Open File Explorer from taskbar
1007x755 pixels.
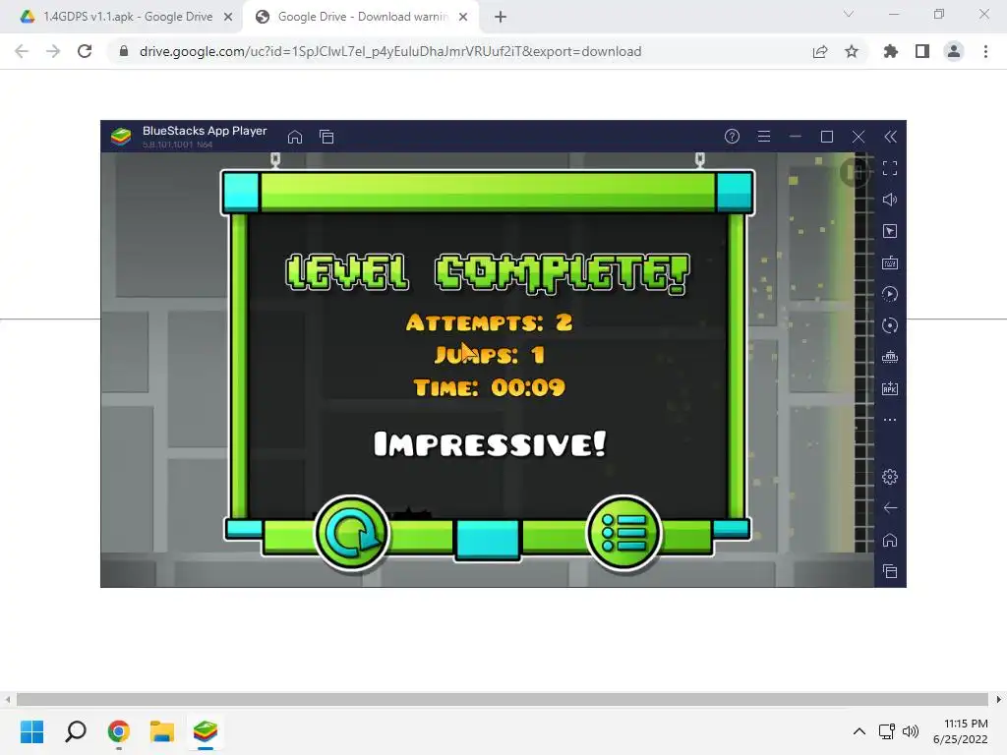[162, 731]
